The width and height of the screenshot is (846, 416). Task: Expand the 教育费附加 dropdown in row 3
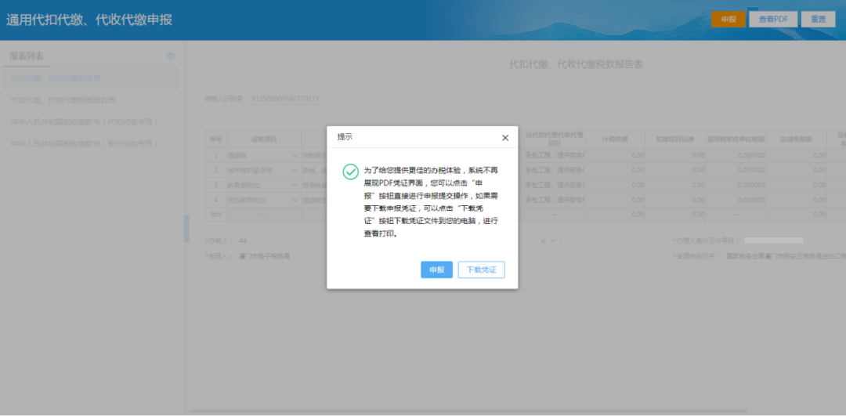[x=295, y=185]
